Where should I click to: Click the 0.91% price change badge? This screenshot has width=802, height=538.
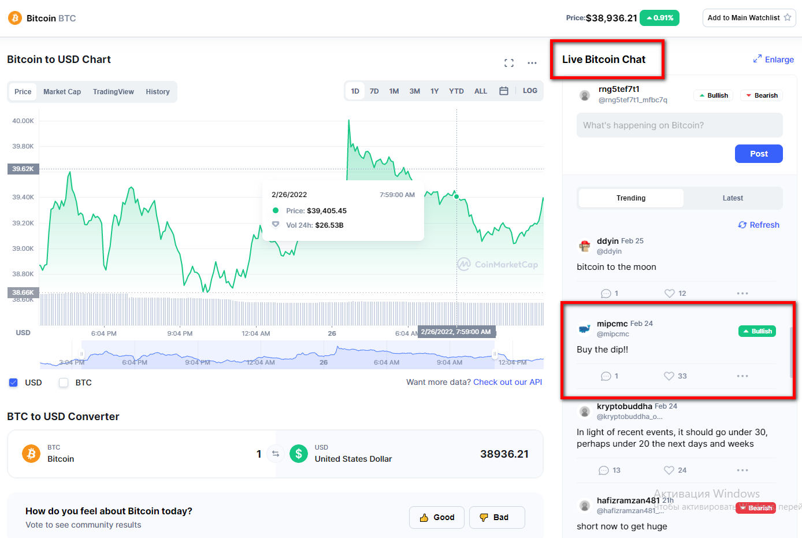tap(659, 18)
